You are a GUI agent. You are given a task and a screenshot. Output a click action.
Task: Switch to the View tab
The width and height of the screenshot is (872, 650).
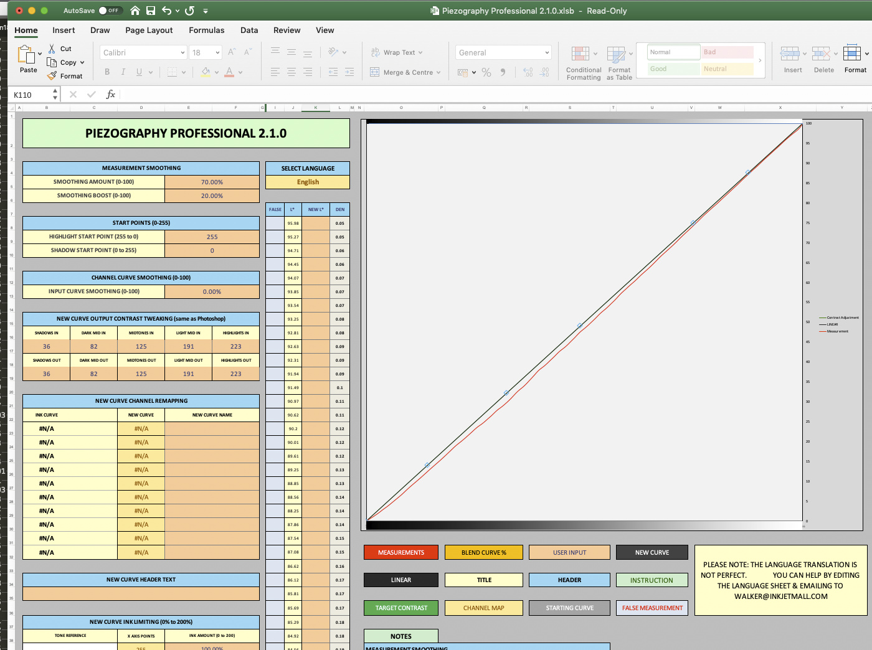tap(325, 30)
